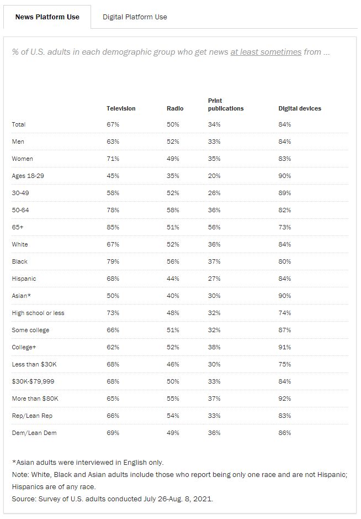Select the College+ row label
Screen dimensions: 361x519
23,347
